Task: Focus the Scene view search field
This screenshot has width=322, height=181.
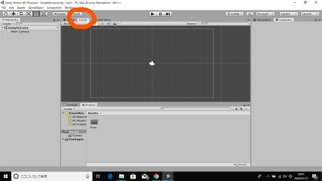Action: tap(225, 24)
